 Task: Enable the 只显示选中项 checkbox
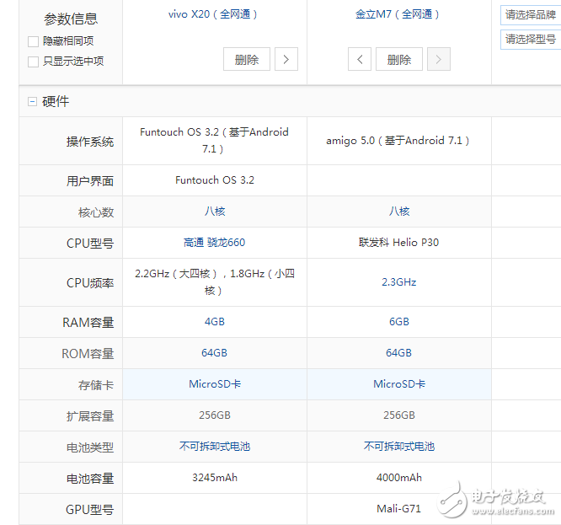tap(34, 62)
